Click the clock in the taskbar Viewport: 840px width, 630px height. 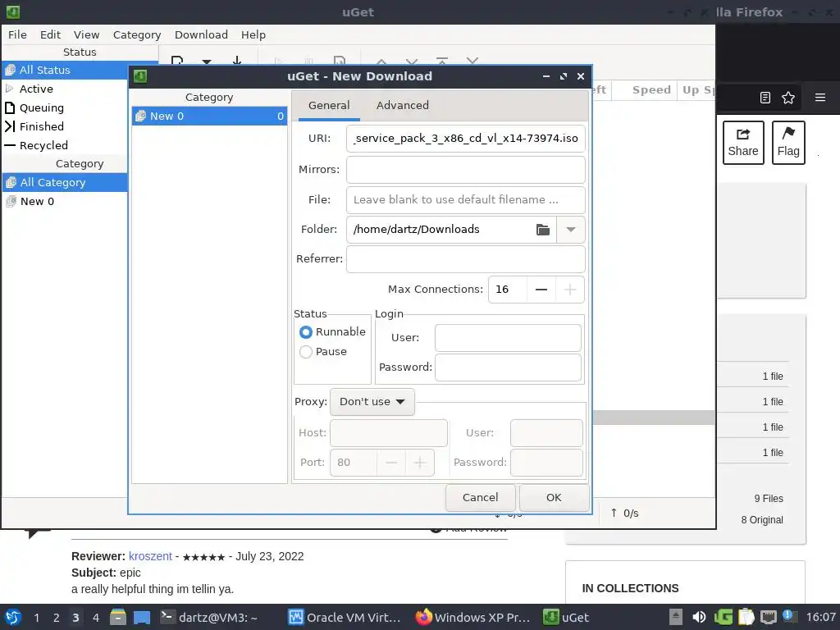(x=820, y=617)
